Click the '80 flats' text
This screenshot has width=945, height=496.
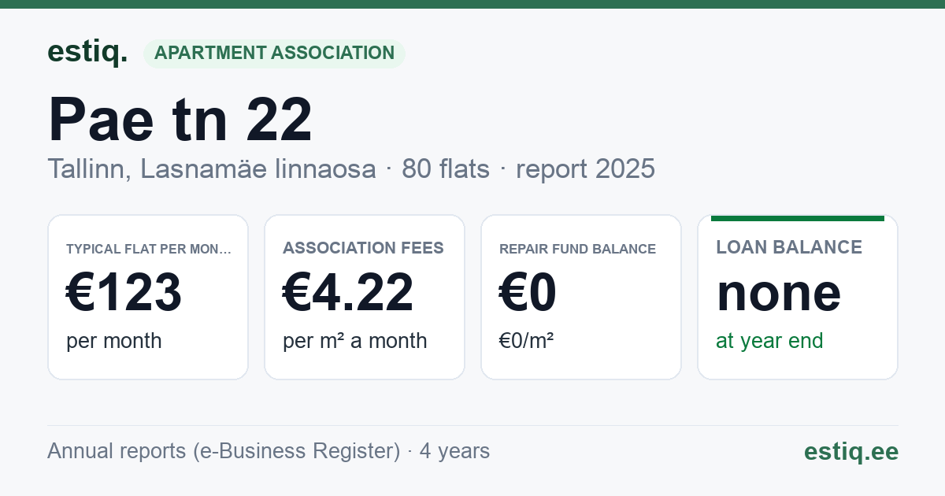[446, 168]
